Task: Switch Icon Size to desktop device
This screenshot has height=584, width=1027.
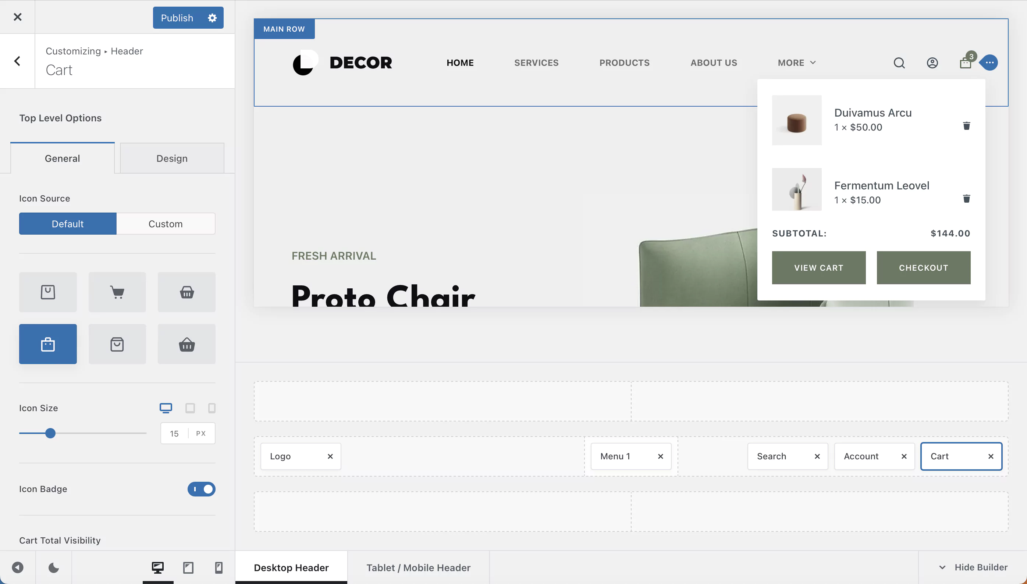Action: tap(166, 408)
